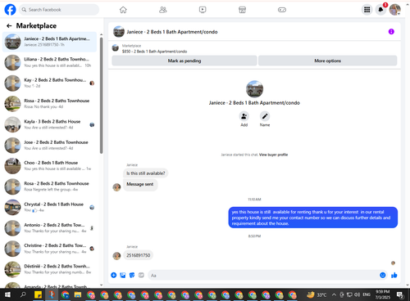Open the Déstinië - 2 Beds 2 Baths chat
410x301 pixels.
click(49, 269)
